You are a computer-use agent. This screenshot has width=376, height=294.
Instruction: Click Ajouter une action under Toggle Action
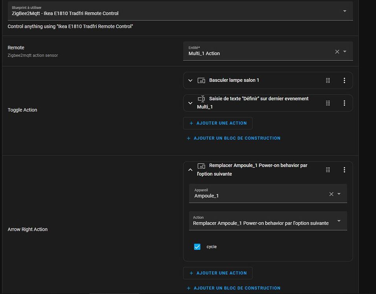(218, 123)
